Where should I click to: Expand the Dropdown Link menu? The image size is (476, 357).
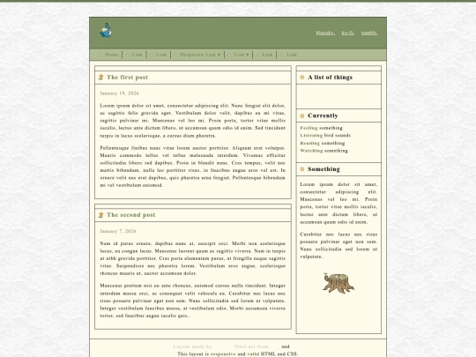(x=200, y=55)
